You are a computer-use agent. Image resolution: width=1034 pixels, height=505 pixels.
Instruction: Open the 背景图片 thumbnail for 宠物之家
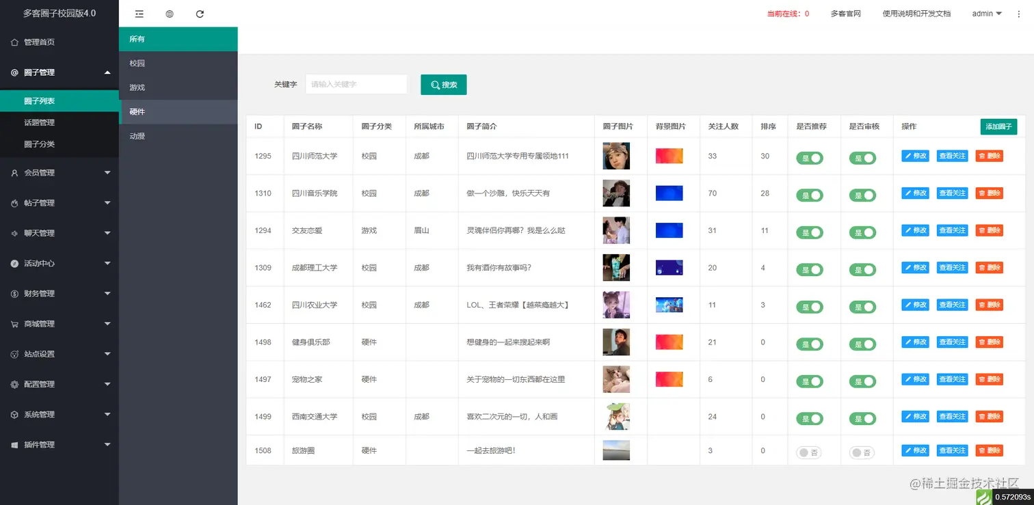click(x=669, y=379)
